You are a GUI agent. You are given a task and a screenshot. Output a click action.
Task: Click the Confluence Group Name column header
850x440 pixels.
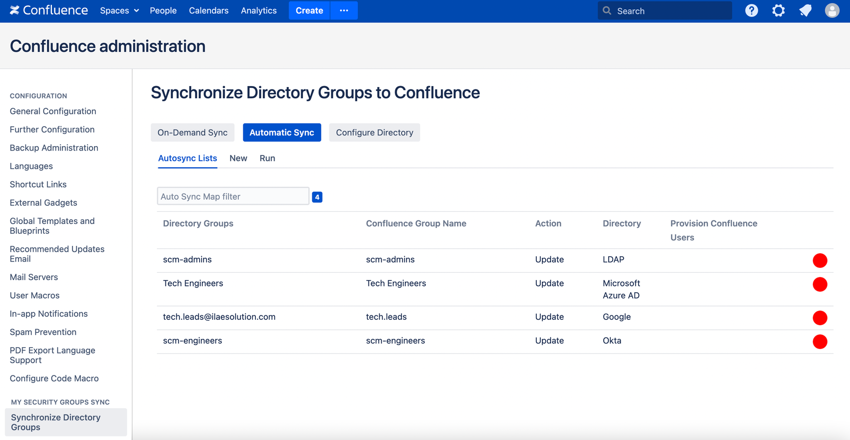click(x=416, y=223)
